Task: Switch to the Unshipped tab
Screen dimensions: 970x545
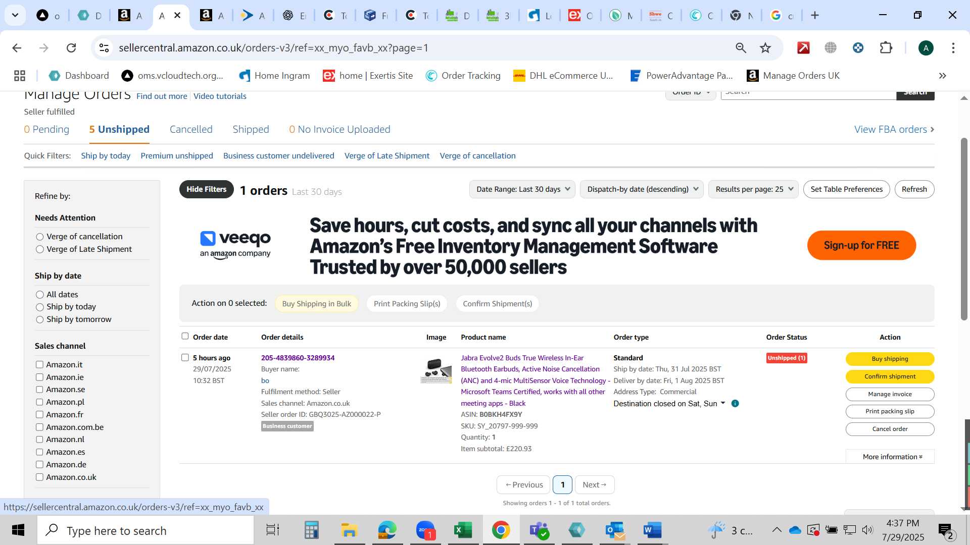Action: tap(119, 130)
